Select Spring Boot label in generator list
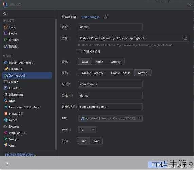 (17, 75)
